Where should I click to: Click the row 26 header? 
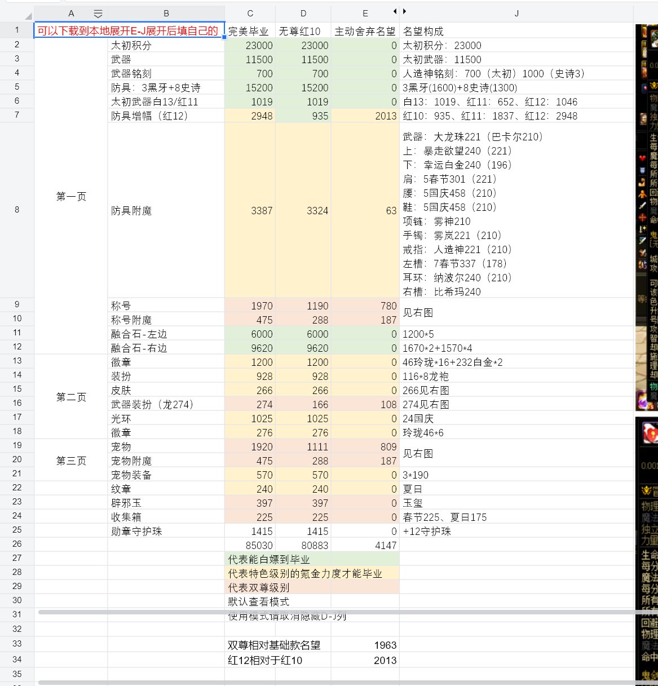pyautogui.click(x=17, y=544)
